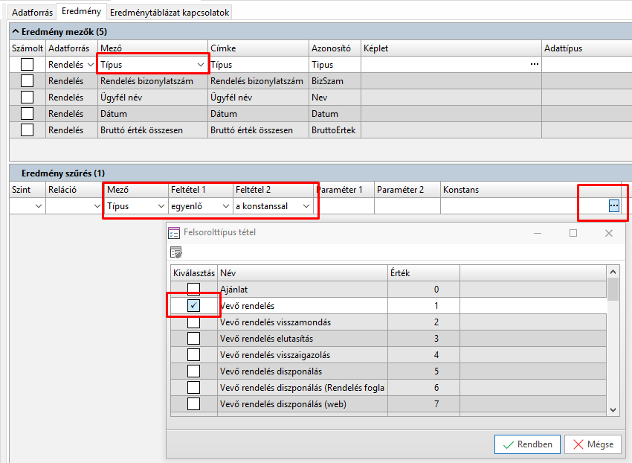The image size is (632, 463).
Task: Click the Azonosító column header
Action: tap(335, 48)
